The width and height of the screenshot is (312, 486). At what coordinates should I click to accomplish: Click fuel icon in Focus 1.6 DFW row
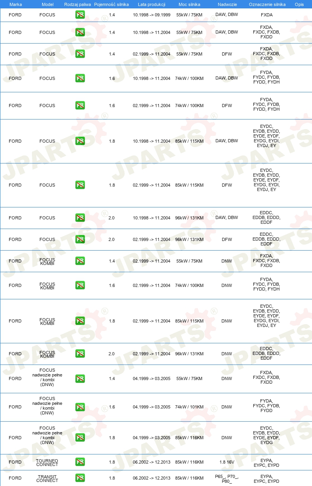[80, 106]
